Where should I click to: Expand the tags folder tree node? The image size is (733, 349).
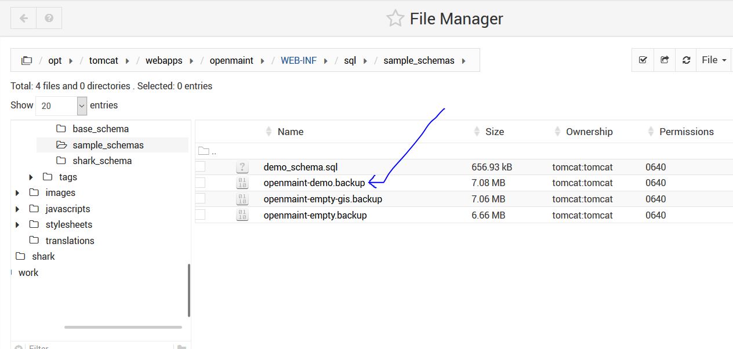click(31, 177)
